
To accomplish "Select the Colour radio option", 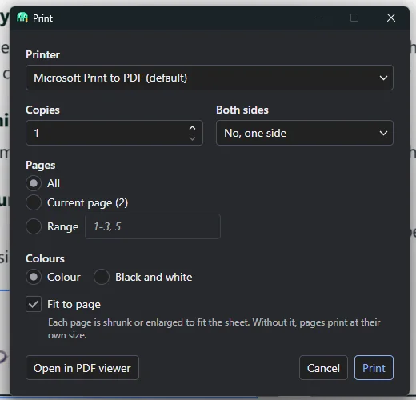I will click(34, 277).
